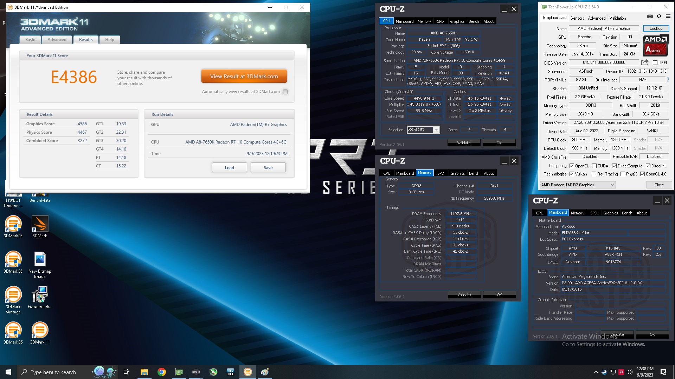
Task: Toggle the DirectCompute checkbox
Action: point(615,166)
